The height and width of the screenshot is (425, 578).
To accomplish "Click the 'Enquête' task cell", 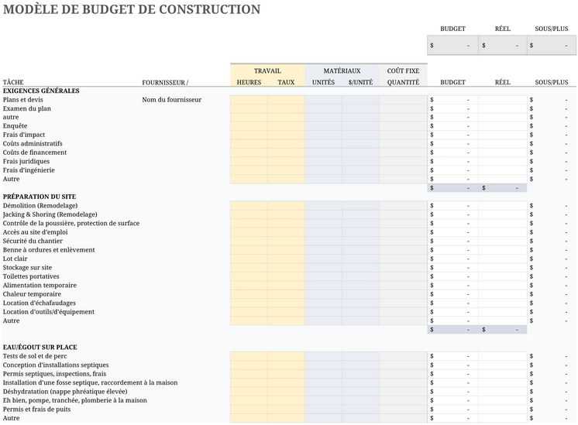I will (15, 126).
